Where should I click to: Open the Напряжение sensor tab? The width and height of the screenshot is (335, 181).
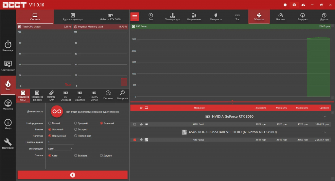point(194,17)
